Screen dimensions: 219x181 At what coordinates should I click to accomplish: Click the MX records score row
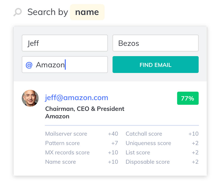tap(82, 152)
